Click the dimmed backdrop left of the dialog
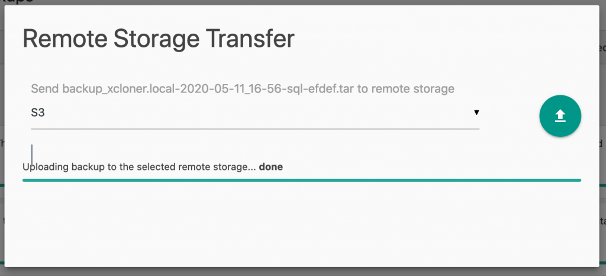 point(2,138)
